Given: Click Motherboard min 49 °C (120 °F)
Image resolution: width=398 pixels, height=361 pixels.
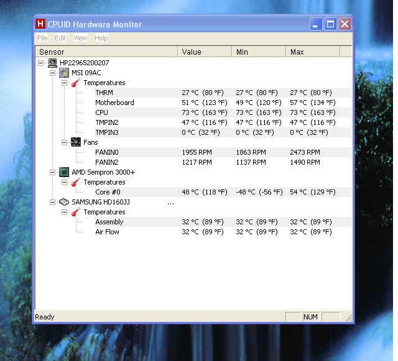Looking at the screenshot, I should (x=259, y=103).
